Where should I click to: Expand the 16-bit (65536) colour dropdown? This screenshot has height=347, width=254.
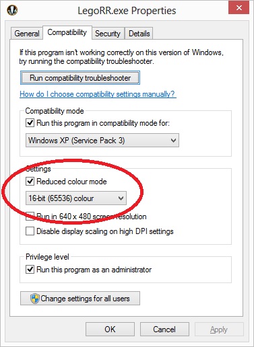pyautogui.click(x=76, y=198)
